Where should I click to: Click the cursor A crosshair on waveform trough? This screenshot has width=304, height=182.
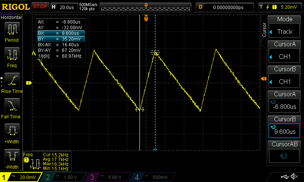pyautogui.click(x=139, y=110)
